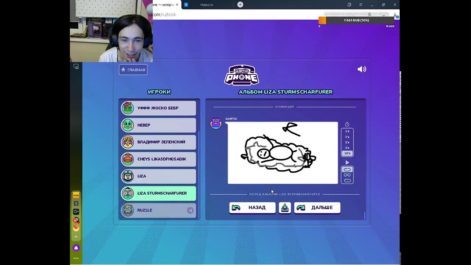Enable loop-with-pause playback mode
Viewport: 471px width, 265px height.
coord(347,180)
